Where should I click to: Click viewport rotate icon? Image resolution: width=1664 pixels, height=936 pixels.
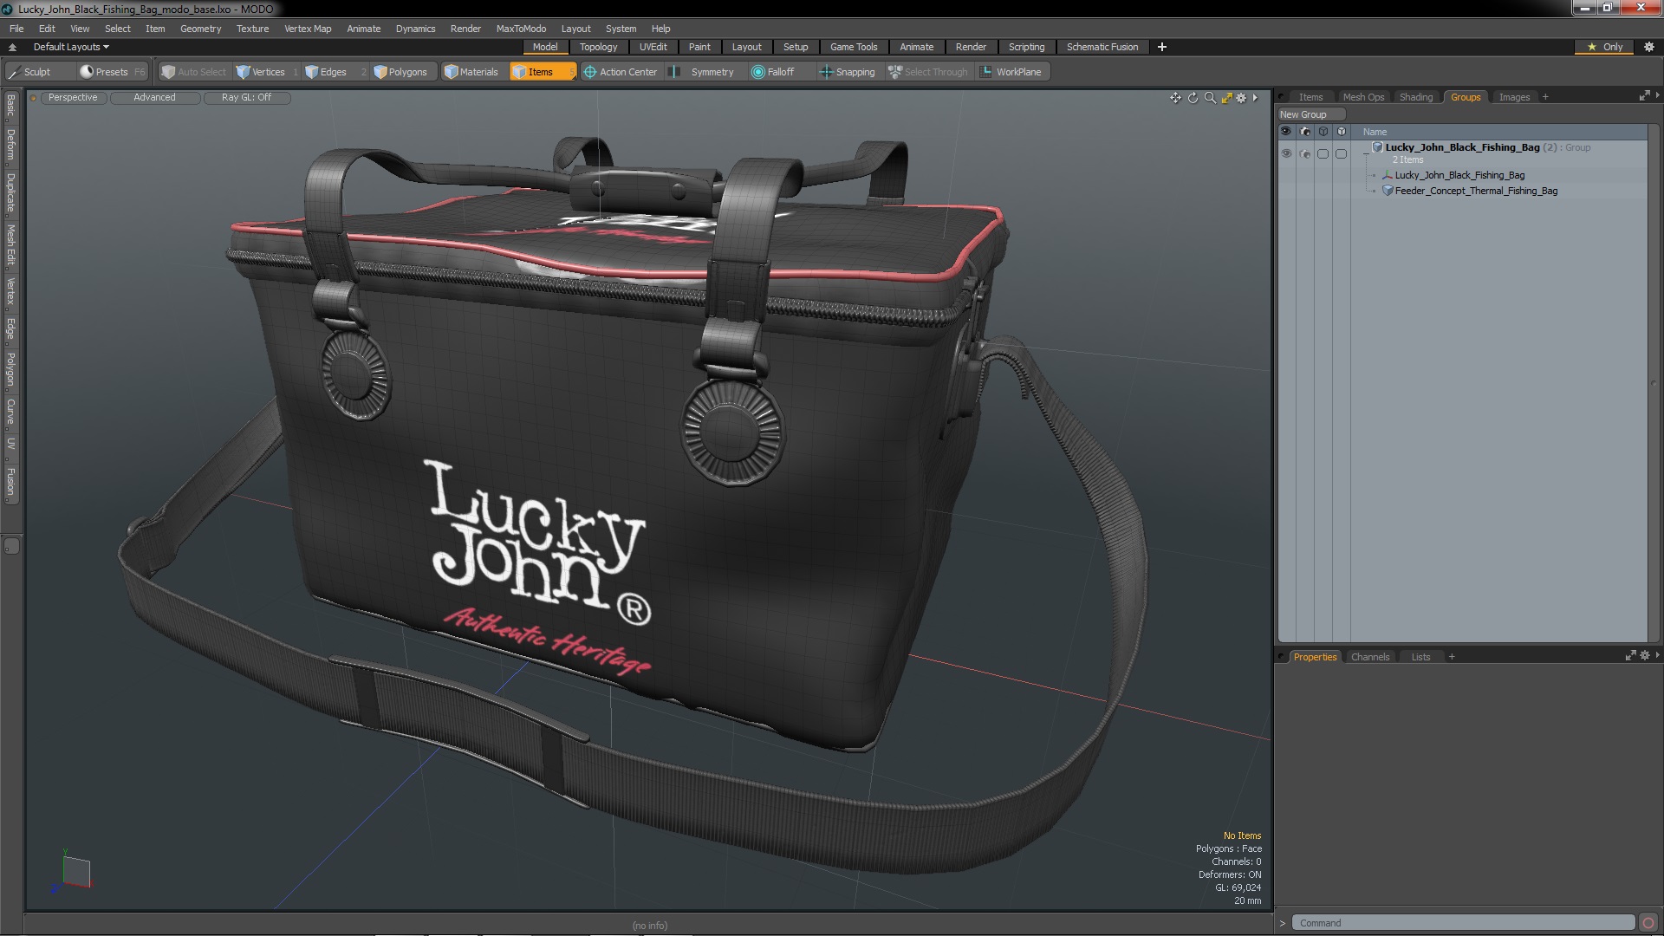[x=1193, y=98]
